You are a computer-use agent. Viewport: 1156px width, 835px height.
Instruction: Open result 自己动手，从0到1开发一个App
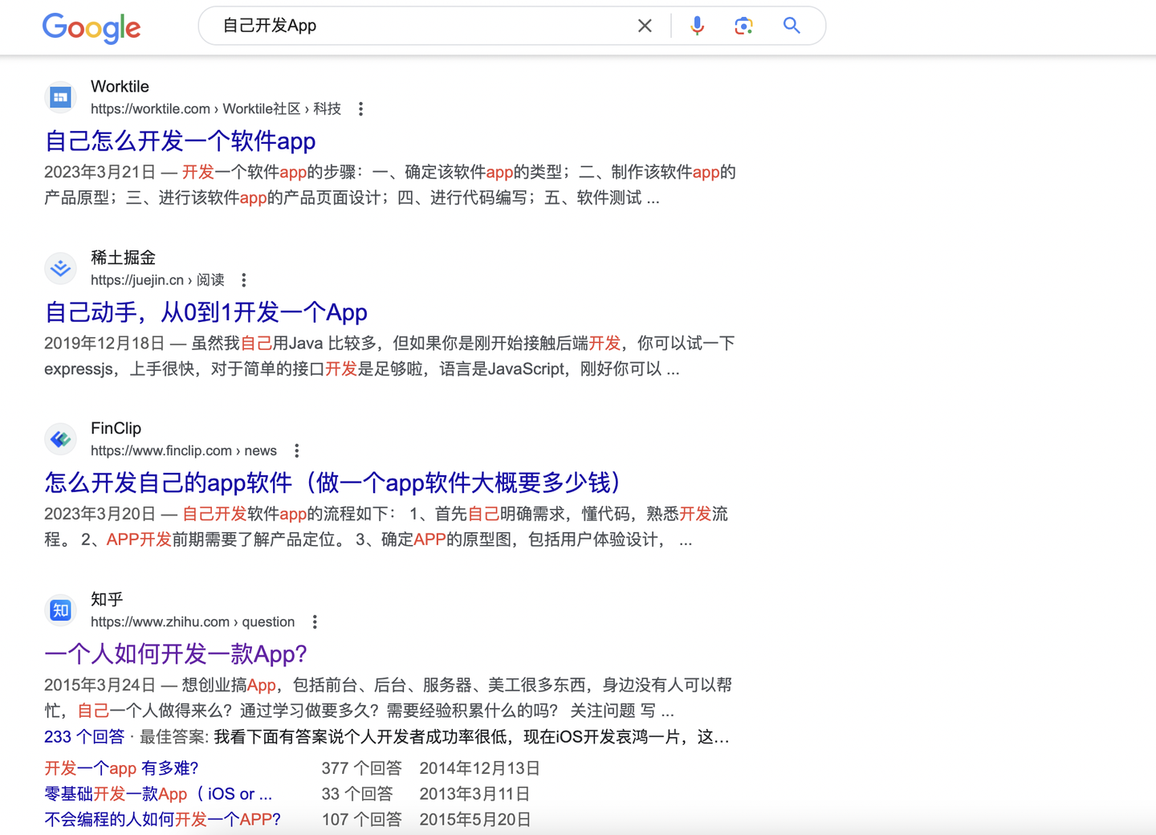pos(206,312)
